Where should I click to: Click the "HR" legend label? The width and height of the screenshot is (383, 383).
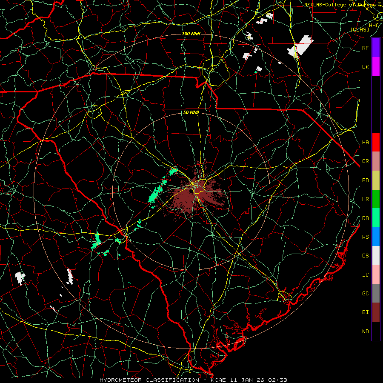[365, 199]
